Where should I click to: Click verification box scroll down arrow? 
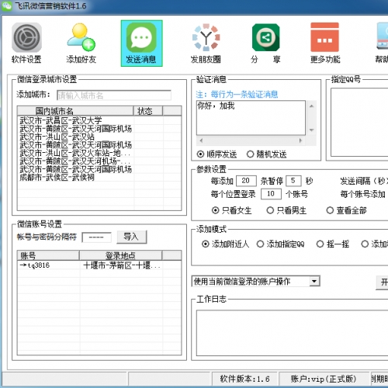(311, 130)
